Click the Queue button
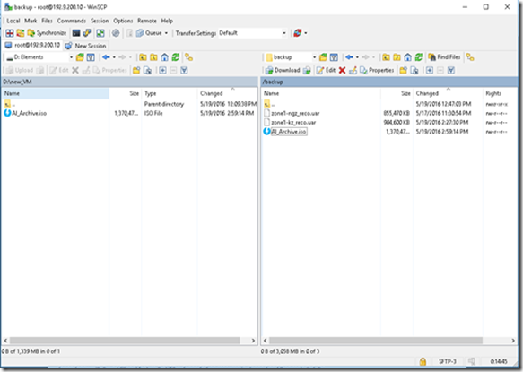The image size is (523, 372). tap(149, 33)
